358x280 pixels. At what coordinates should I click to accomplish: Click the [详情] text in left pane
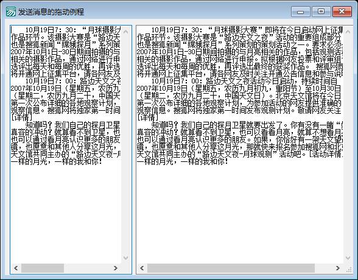coord(21,117)
